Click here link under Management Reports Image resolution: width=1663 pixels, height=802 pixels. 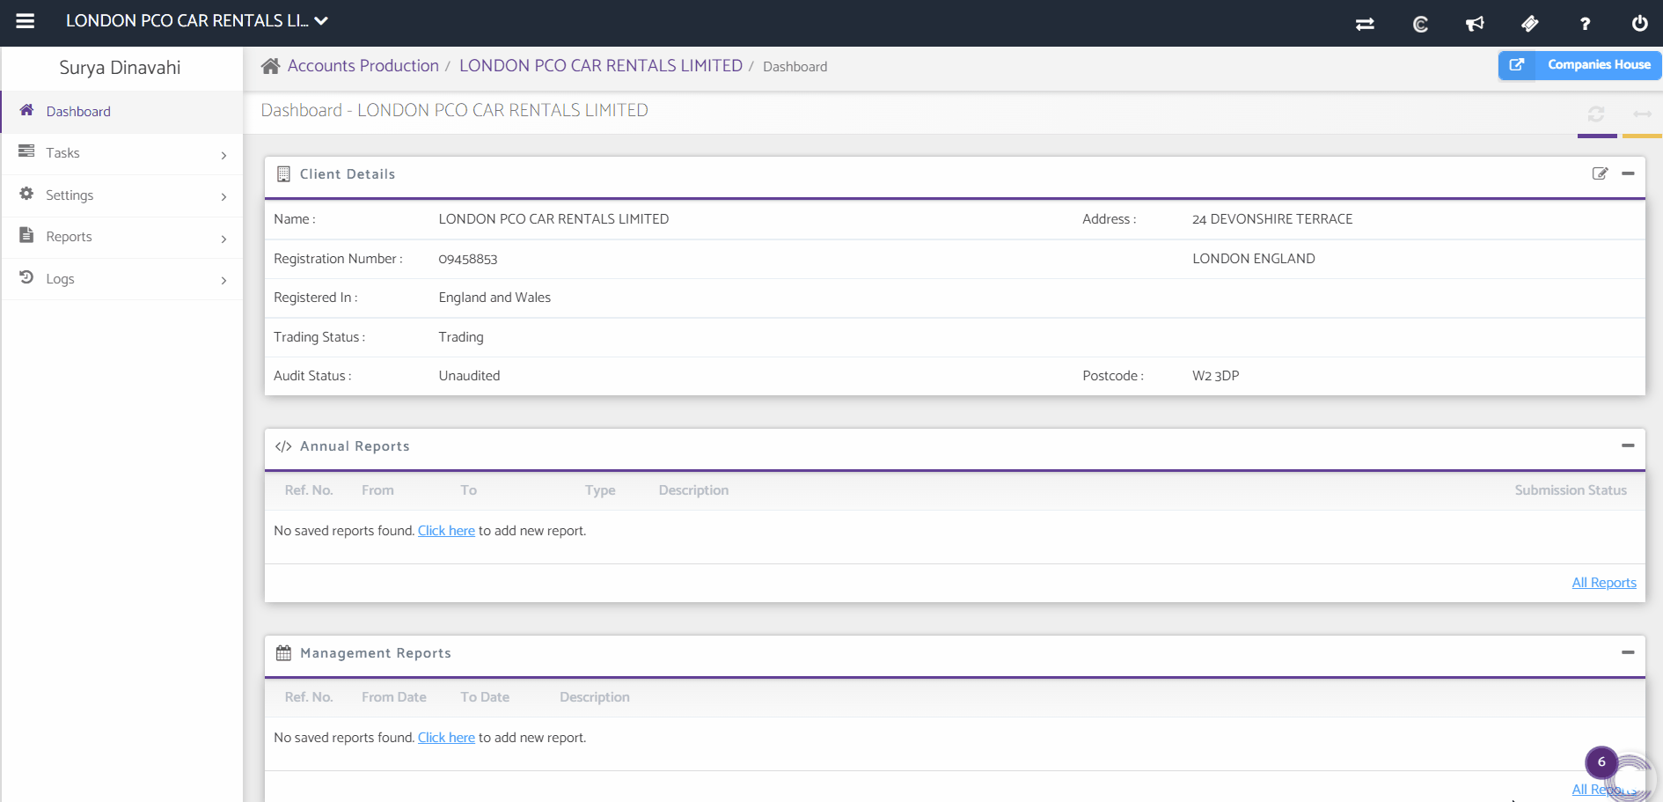(x=446, y=738)
